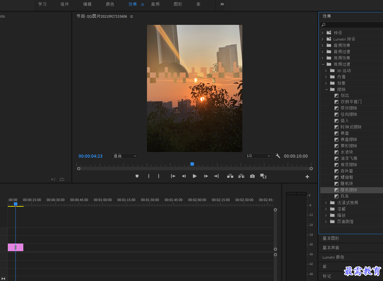Go to In point
This screenshot has height=281, width=383.
click(173, 176)
